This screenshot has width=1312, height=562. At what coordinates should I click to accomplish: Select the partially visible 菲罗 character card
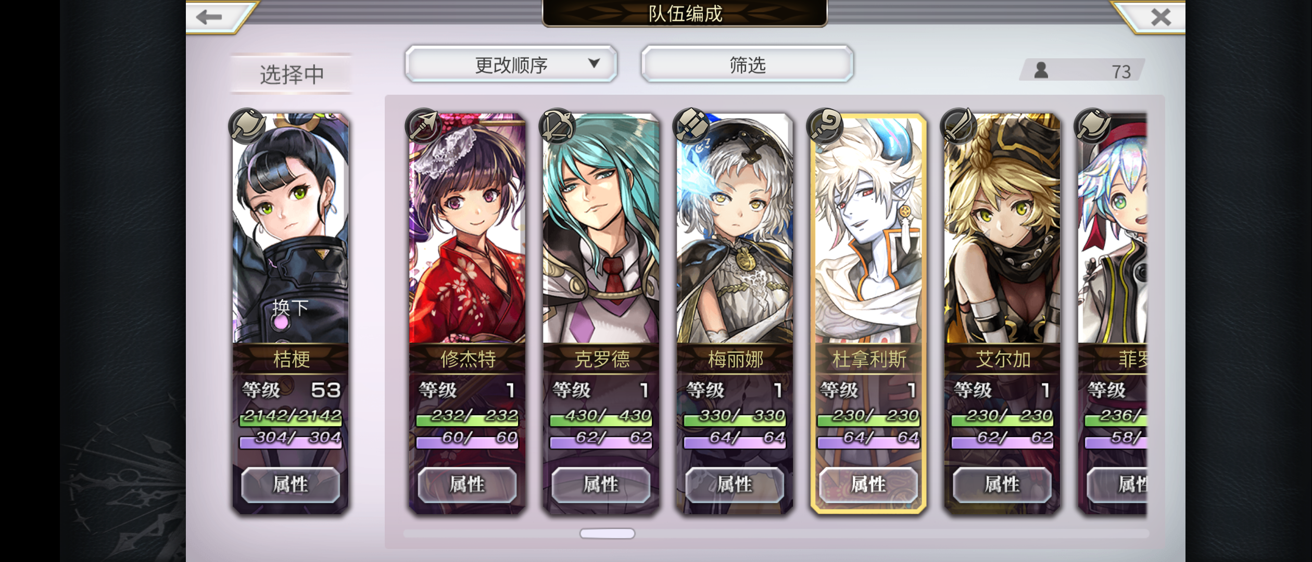coord(1113,313)
